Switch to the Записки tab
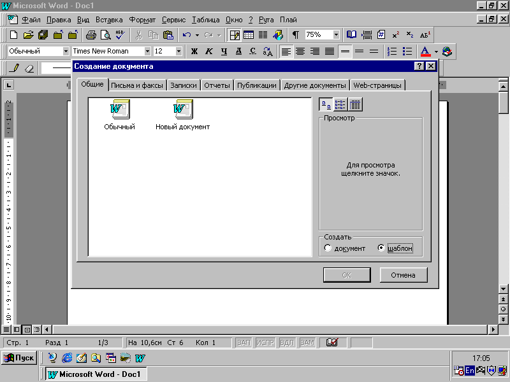 (x=184, y=85)
